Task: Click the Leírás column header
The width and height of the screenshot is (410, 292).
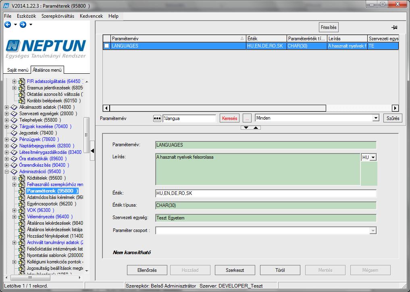Action: pos(347,38)
